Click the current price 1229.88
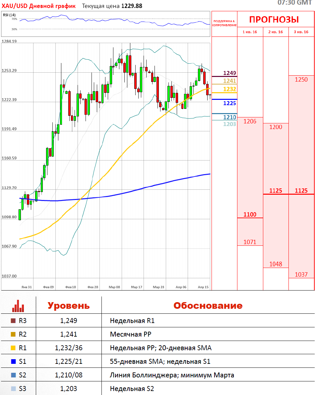Viewport: 315px width, 395px height. 132,6
